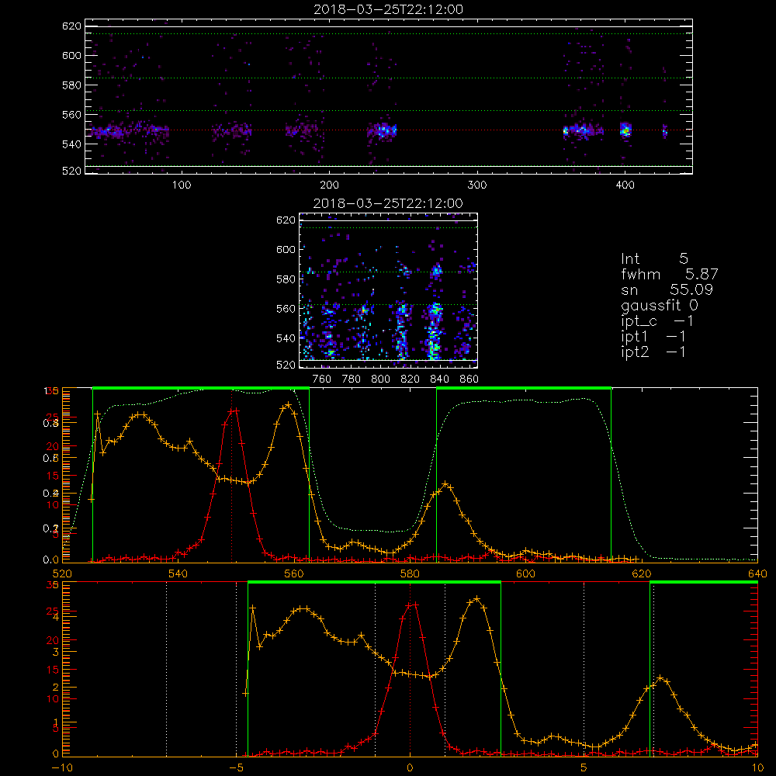Click x-axis label 860 of the small middle image
The image size is (776, 776).
pyautogui.click(x=469, y=379)
